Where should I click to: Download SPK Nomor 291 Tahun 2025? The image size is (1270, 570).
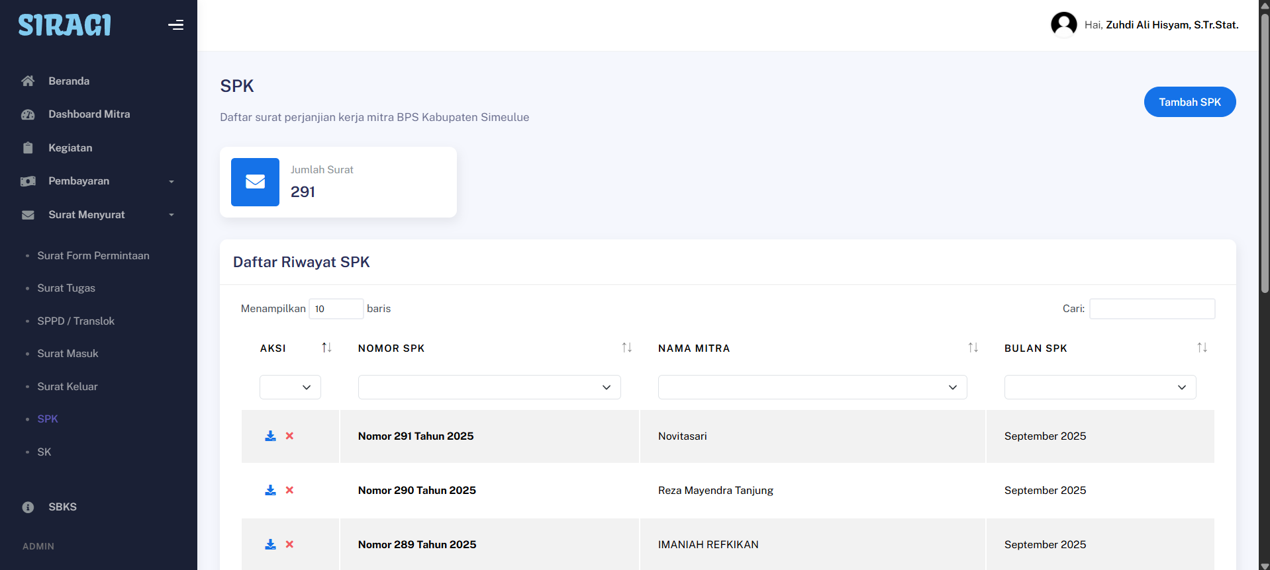pyautogui.click(x=270, y=436)
